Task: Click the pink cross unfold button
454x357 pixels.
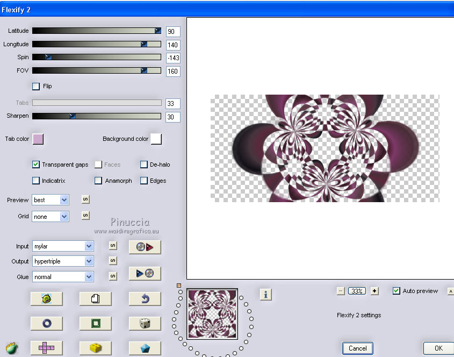Action: (46, 348)
